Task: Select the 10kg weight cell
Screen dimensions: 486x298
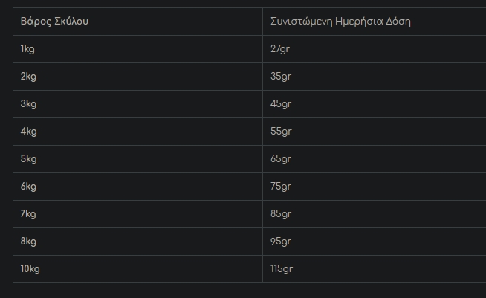Action: coord(30,268)
